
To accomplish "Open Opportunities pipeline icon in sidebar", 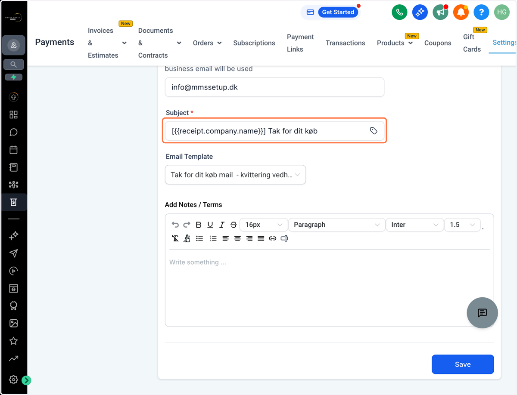I will click(13, 185).
